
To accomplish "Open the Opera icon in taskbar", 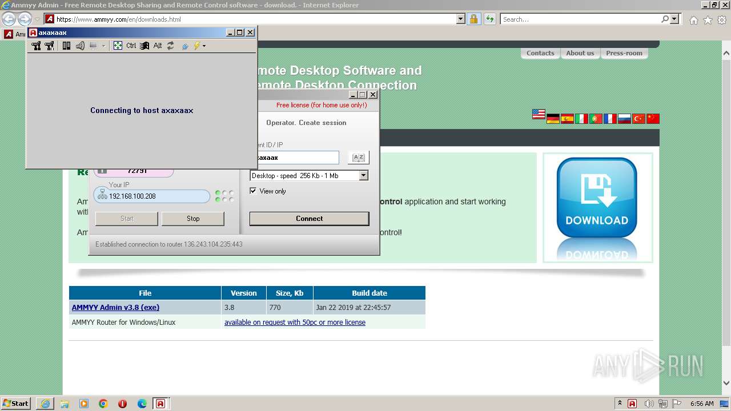I will point(122,404).
